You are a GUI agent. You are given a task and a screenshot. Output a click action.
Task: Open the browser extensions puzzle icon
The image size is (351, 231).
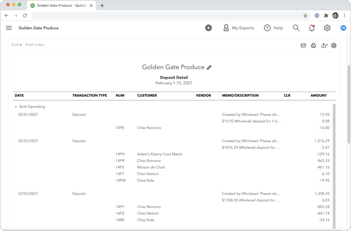(x=326, y=16)
